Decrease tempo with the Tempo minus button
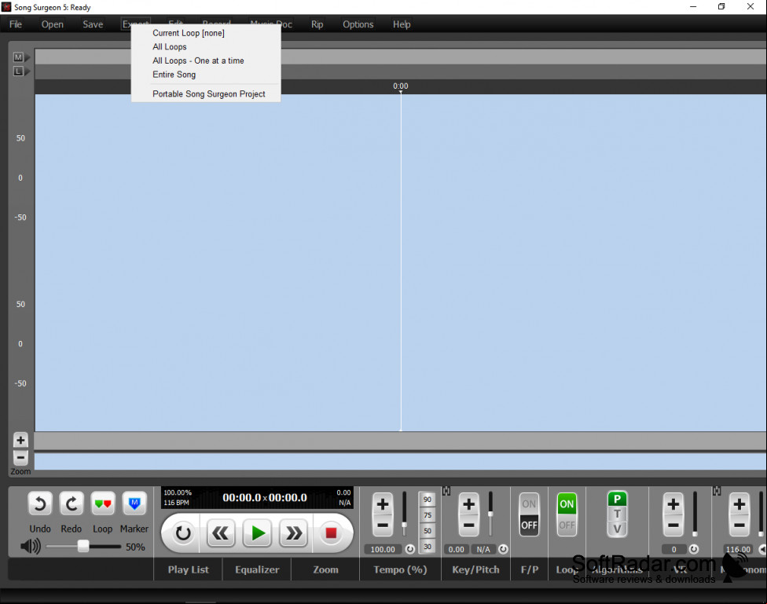Viewport: 767px width, 604px height. (383, 525)
